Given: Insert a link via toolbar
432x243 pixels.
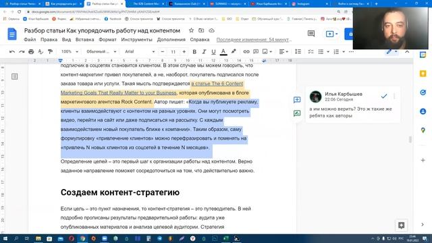Looking at the screenshot, I should point(246,52).
